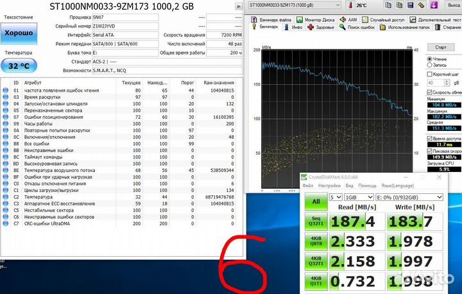Click the Порог column header
Viewport: 462px width, 294px height.
pos(187,83)
